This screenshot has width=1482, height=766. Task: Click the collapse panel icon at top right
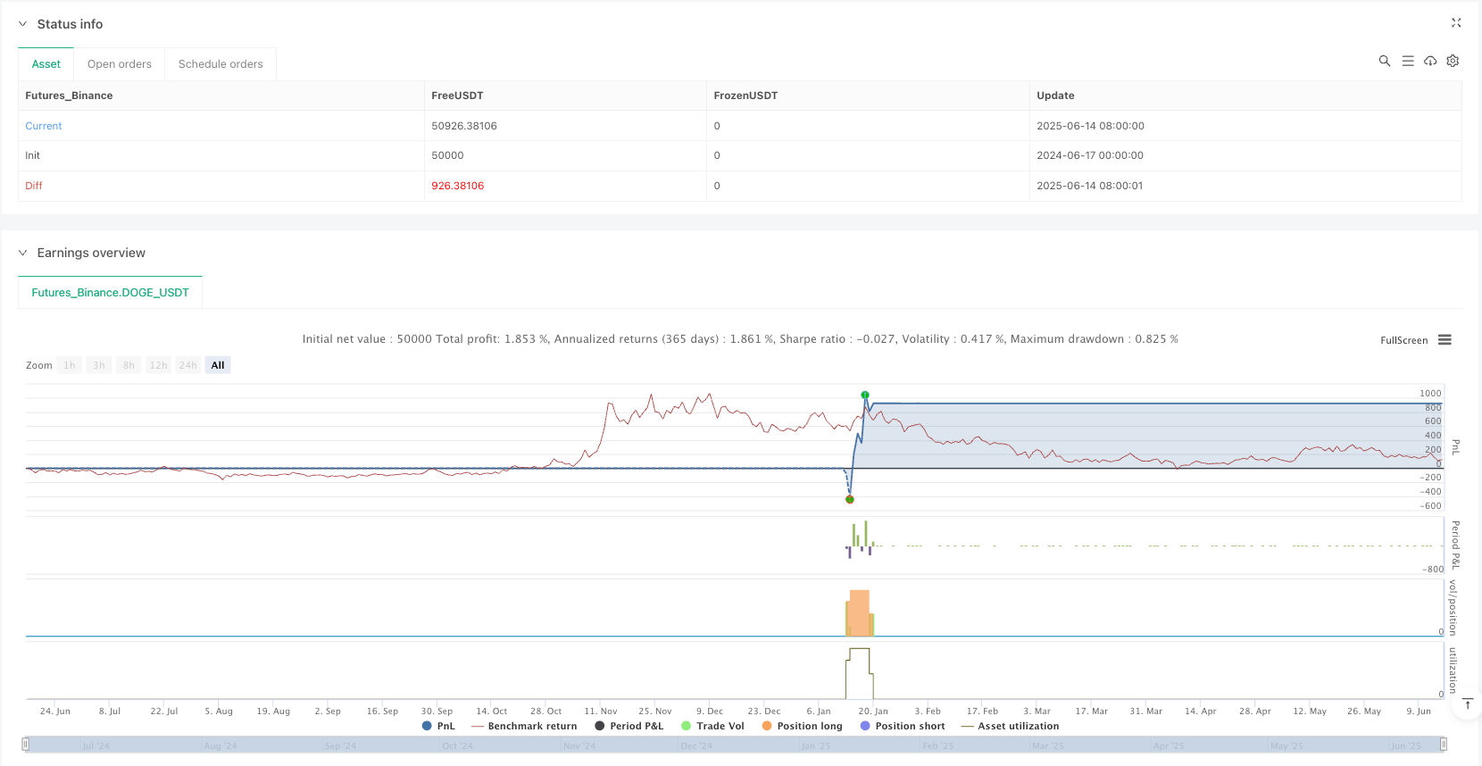click(1456, 23)
